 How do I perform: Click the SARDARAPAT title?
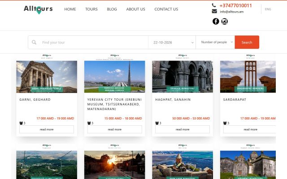(235, 99)
